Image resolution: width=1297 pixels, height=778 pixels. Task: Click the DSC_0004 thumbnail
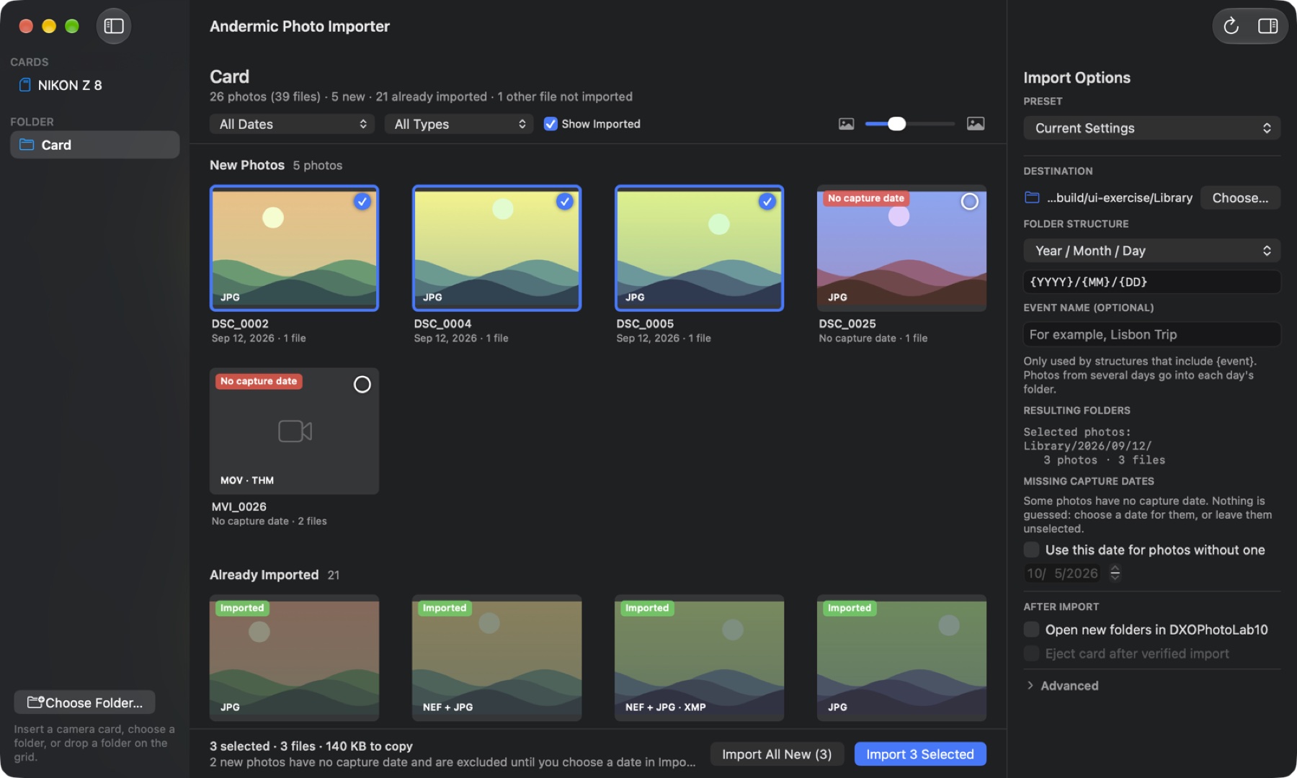[496, 249]
